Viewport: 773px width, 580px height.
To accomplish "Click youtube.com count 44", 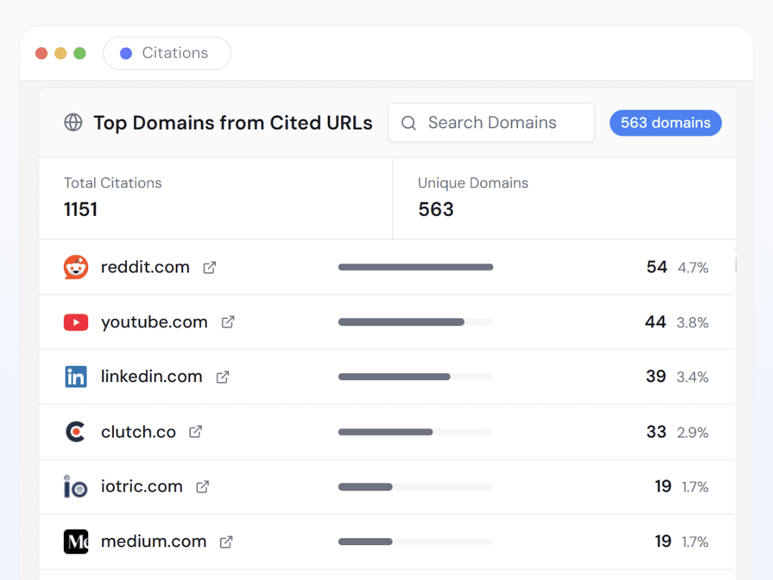I will pyautogui.click(x=656, y=322).
